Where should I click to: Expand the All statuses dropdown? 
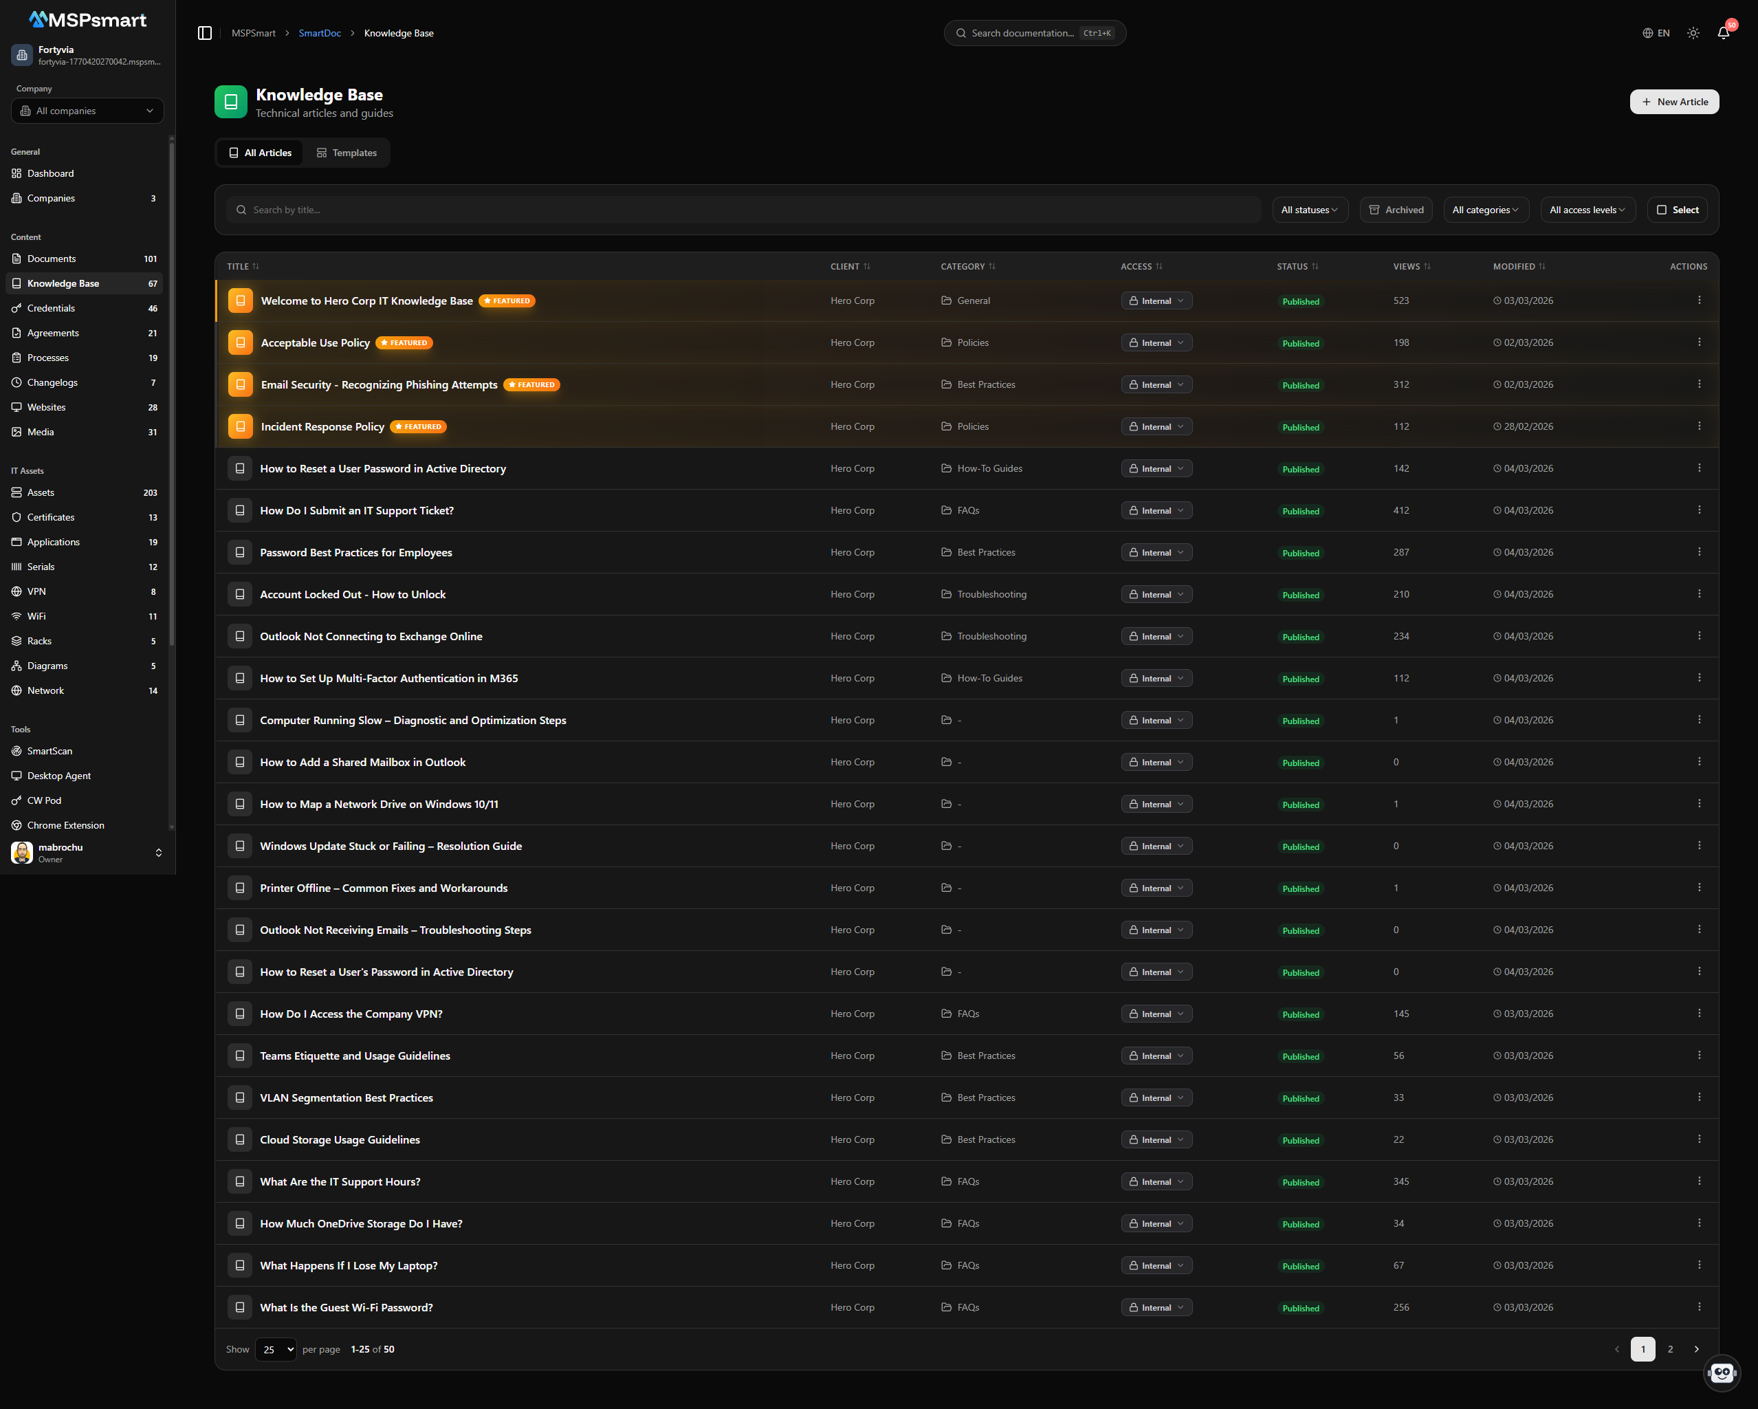(x=1310, y=210)
